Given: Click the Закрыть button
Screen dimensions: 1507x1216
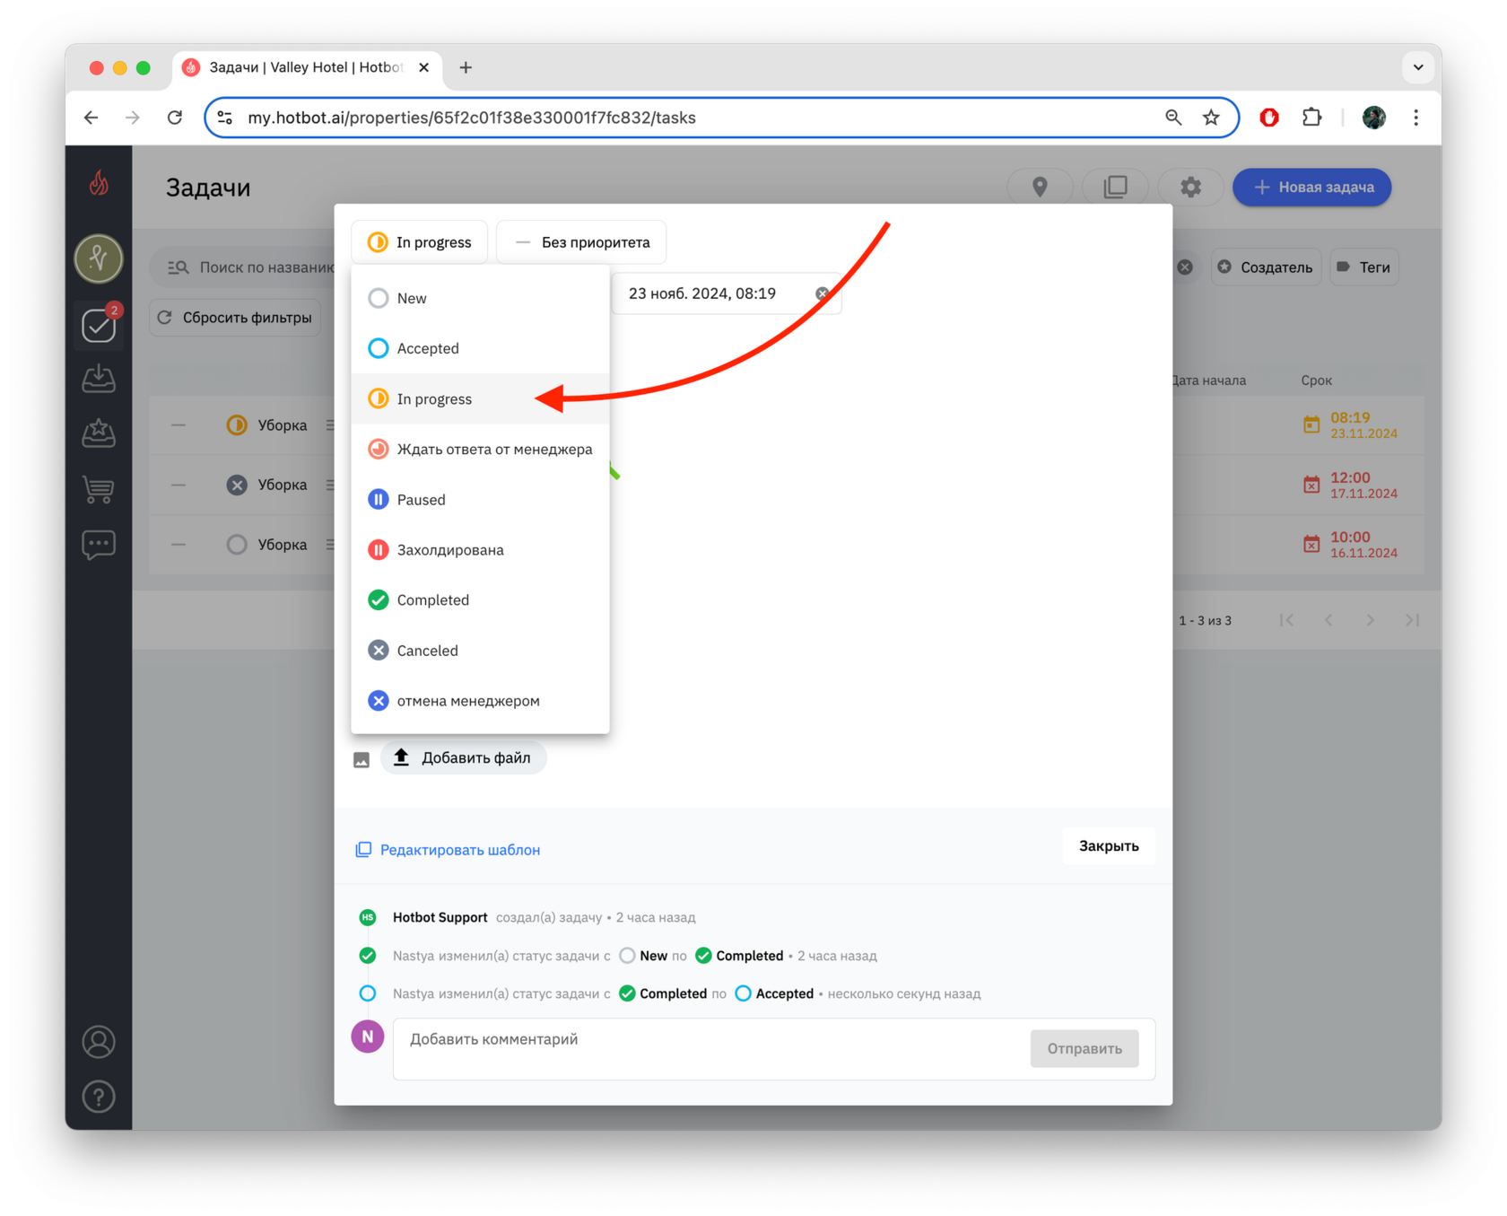Looking at the screenshot, I should pyautogui.click(x=1109, y=846).
